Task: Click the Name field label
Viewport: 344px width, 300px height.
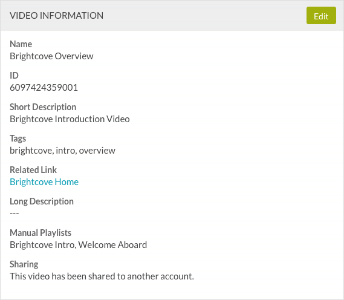Action: pyautogui.click(x=21, y=44)
